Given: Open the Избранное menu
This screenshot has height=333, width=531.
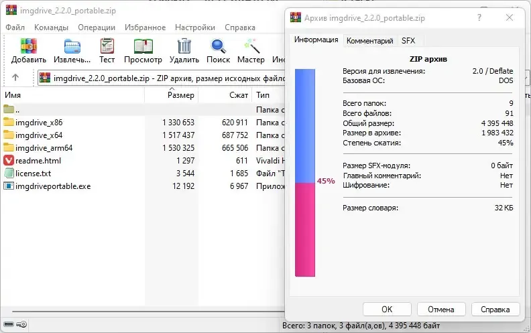Looking at the screenshot, I should [x=145, y=27].
